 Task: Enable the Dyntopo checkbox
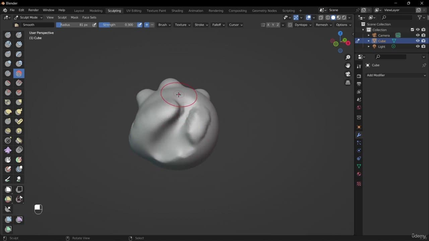290,25
